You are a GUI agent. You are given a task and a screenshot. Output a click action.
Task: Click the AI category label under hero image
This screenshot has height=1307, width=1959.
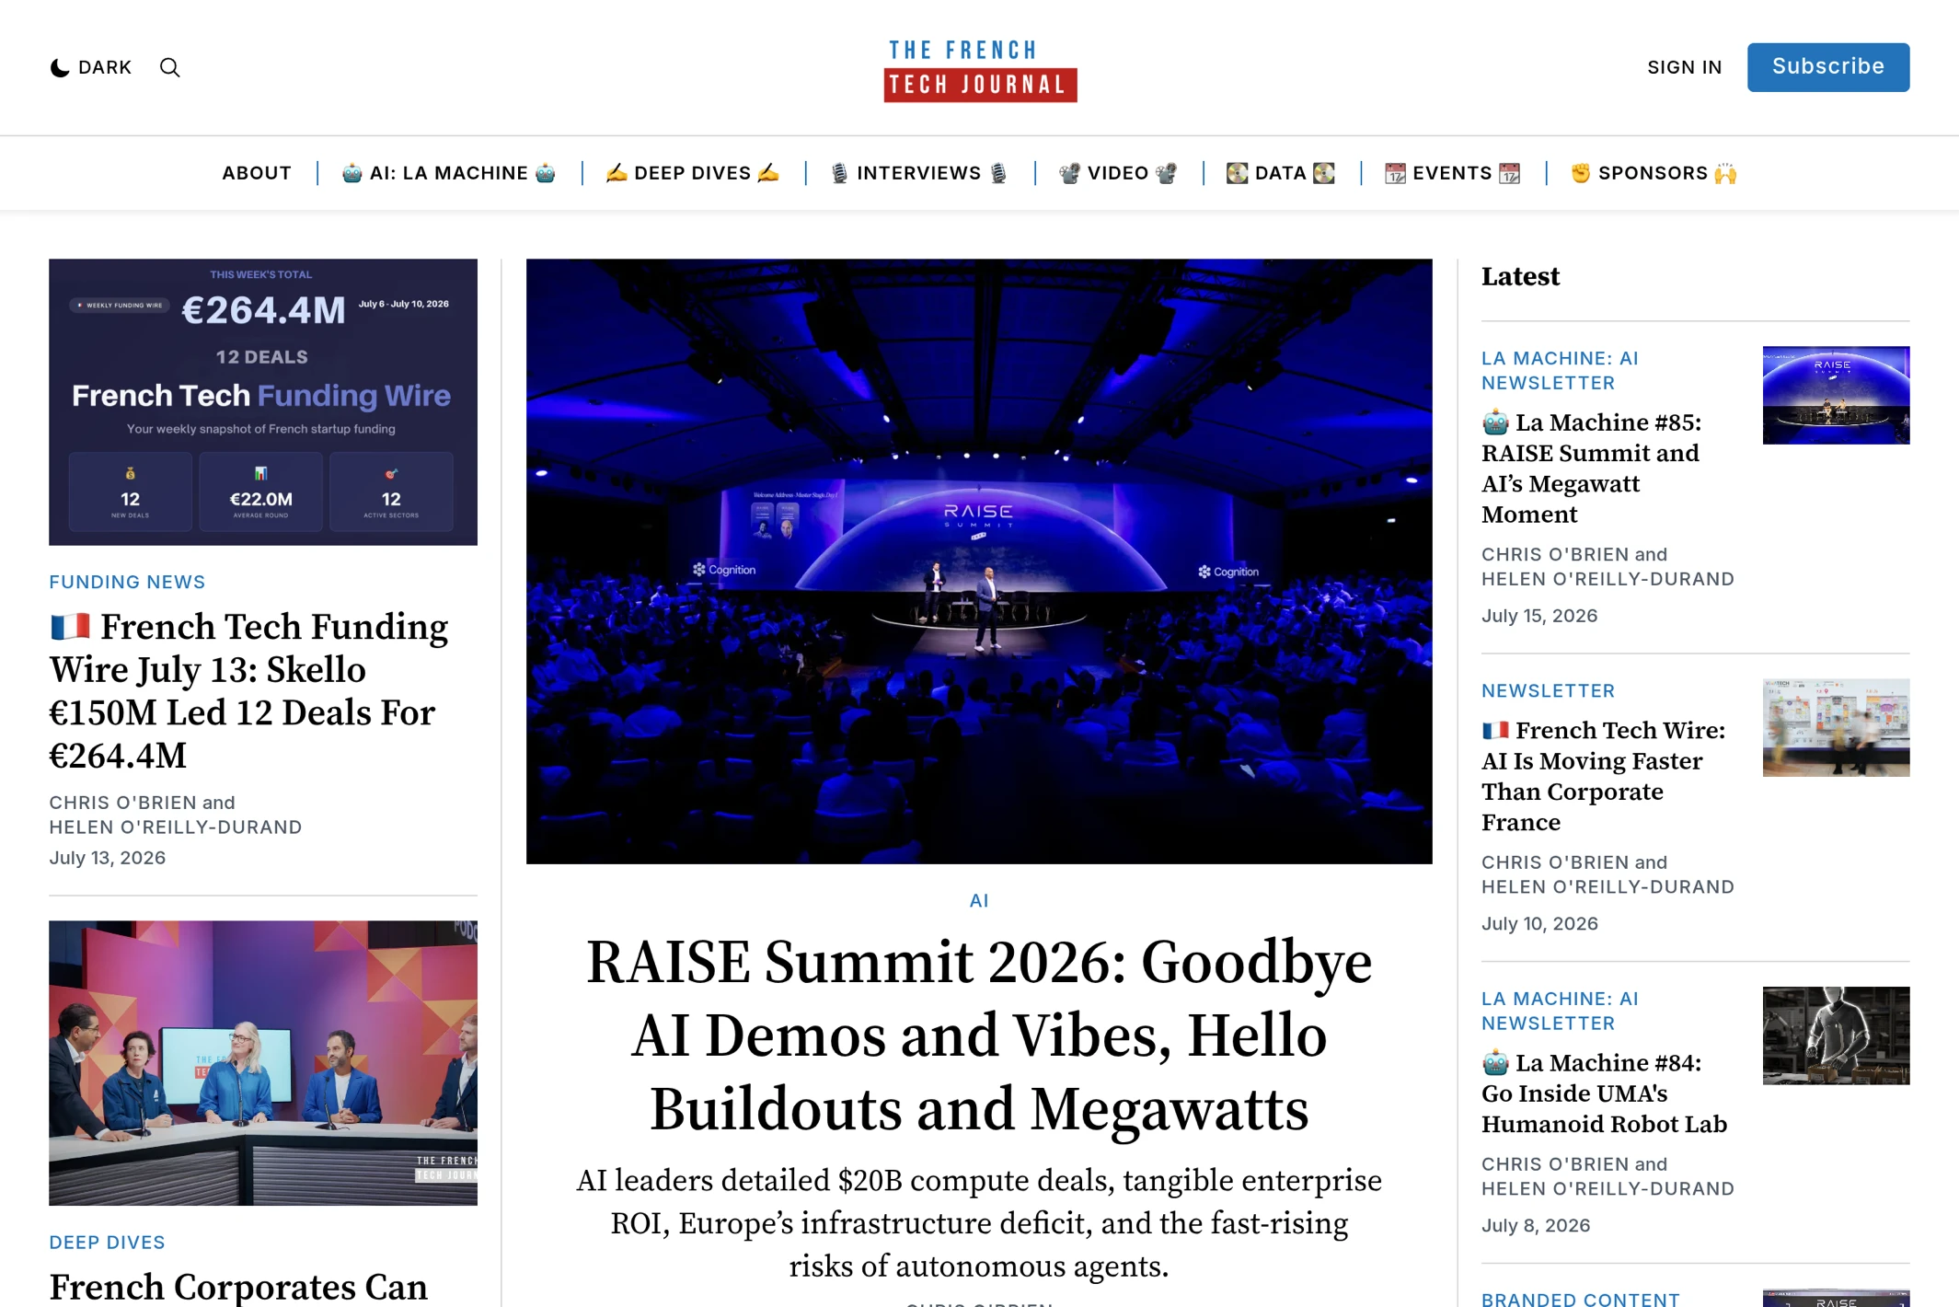click(979, 901)
